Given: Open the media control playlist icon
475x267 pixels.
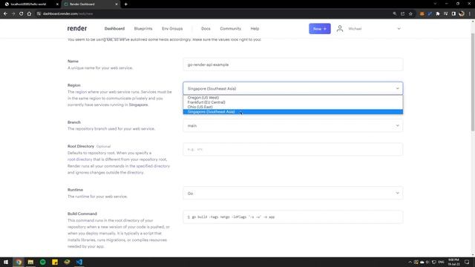Looking at the screenshot, I should (445, 13).
